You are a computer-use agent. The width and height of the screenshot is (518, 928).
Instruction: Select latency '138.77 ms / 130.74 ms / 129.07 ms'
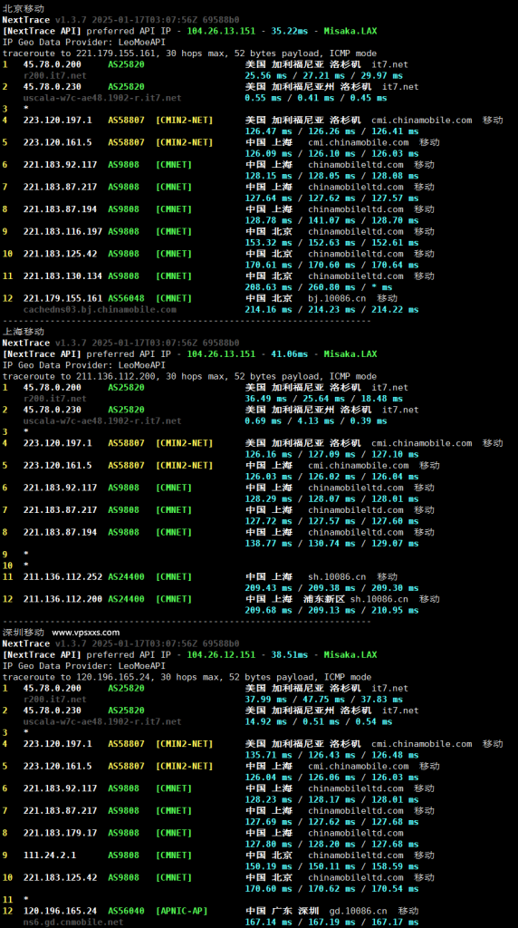(331, 544)
